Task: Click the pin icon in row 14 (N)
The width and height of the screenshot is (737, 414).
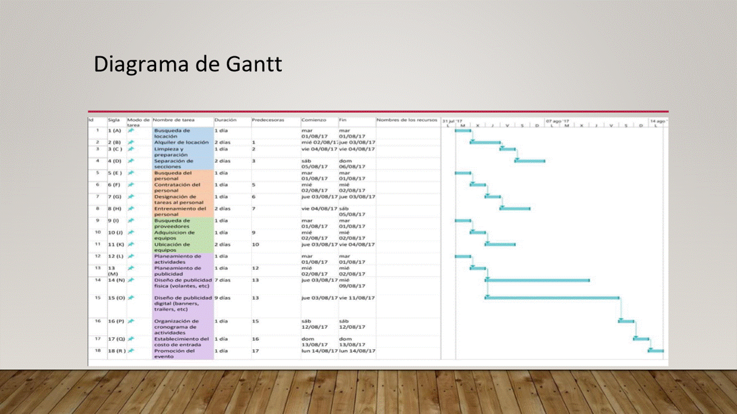Action: [131, 280]
